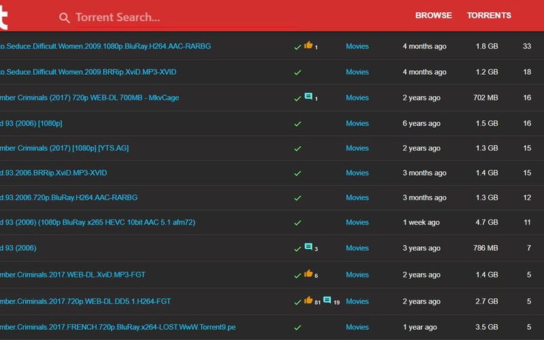Click the '1 week ago' age cell
544x340 pixels.
[421, 222]
